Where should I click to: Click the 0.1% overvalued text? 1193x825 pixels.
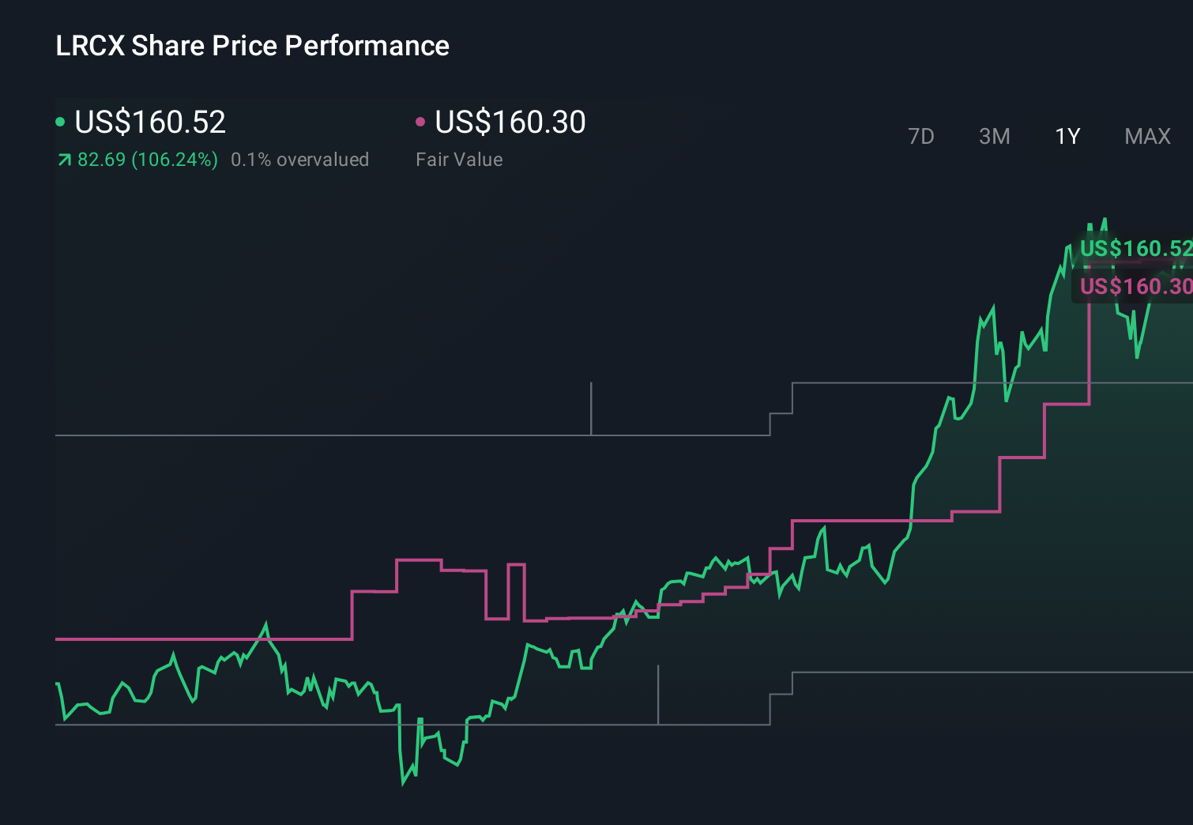(300, 160)
